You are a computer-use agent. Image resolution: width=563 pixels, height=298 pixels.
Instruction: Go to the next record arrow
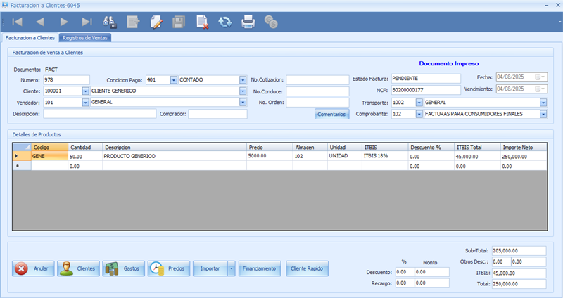(63, 22)
